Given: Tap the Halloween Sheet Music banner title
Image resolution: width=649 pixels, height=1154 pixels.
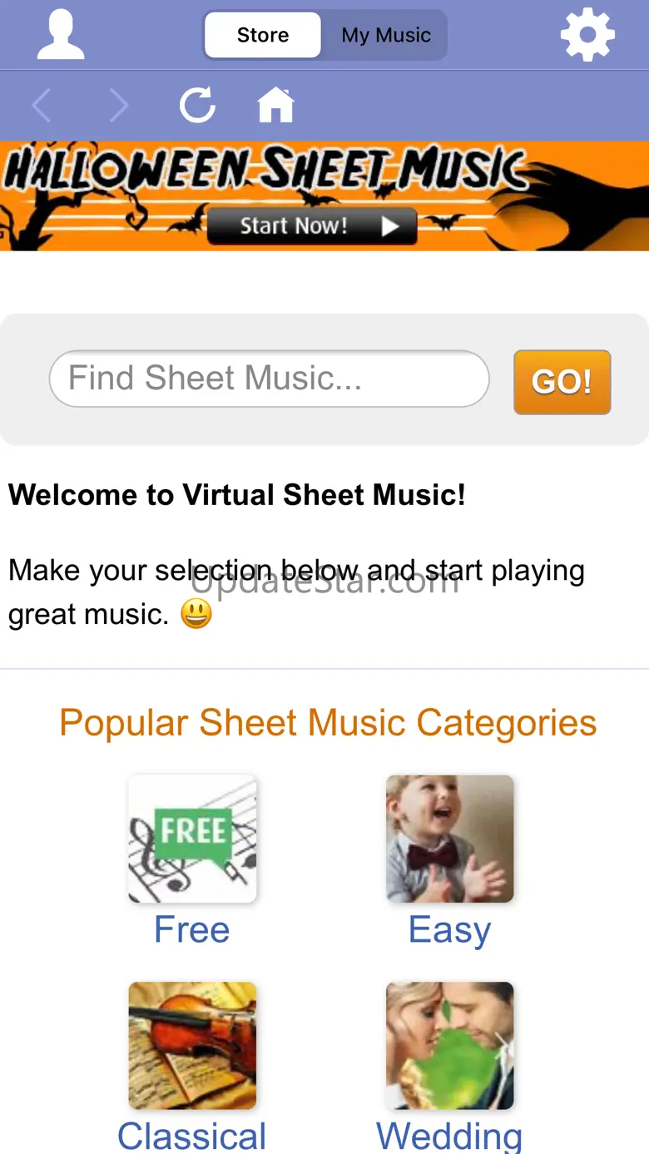Looking at the screenshot, I should pos(266,171).
